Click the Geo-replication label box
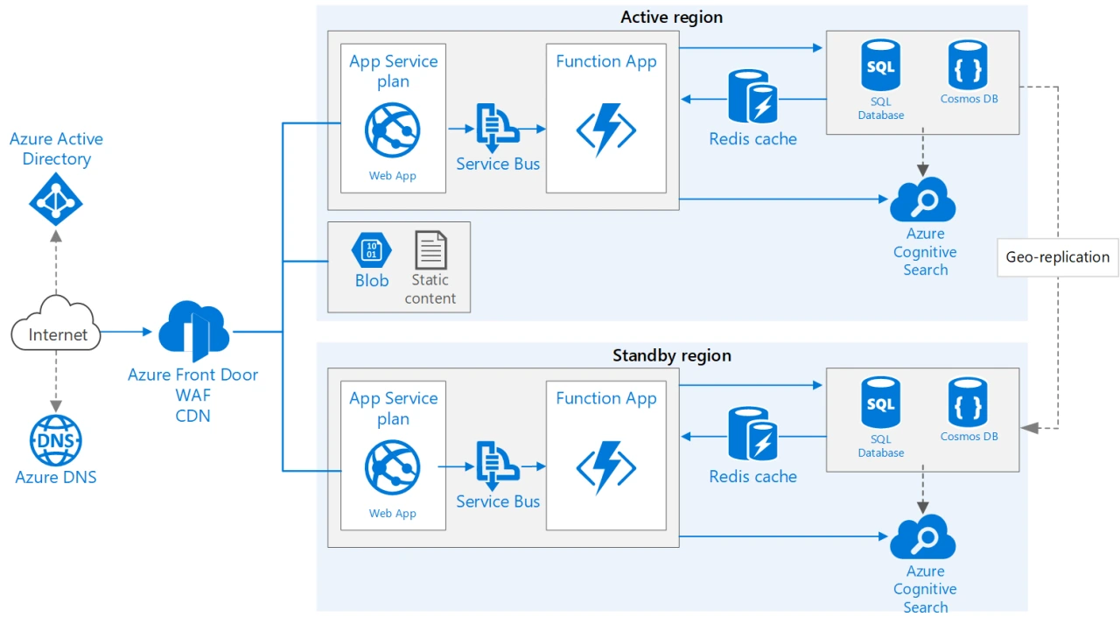Screen dimensions: 1120x624 [1057, 257]
